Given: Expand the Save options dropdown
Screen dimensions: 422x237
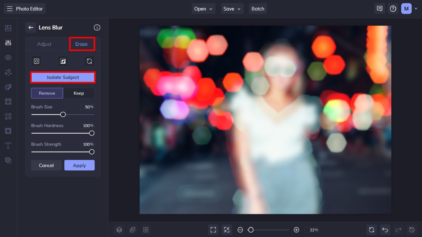Looking at the screenshot, I should (x=232, y=8).
